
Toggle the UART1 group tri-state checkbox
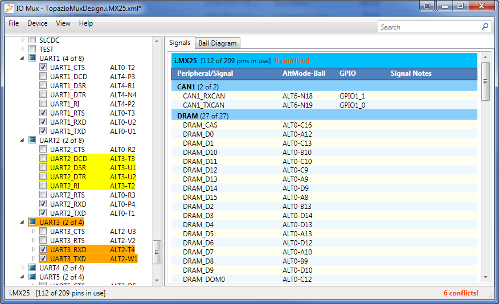click(x=32, y=58)
